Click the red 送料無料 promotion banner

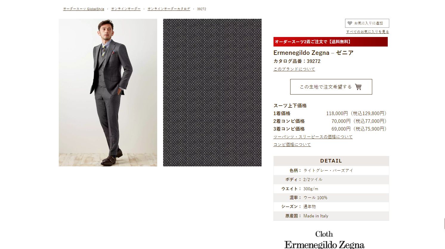tap(330, 42)
